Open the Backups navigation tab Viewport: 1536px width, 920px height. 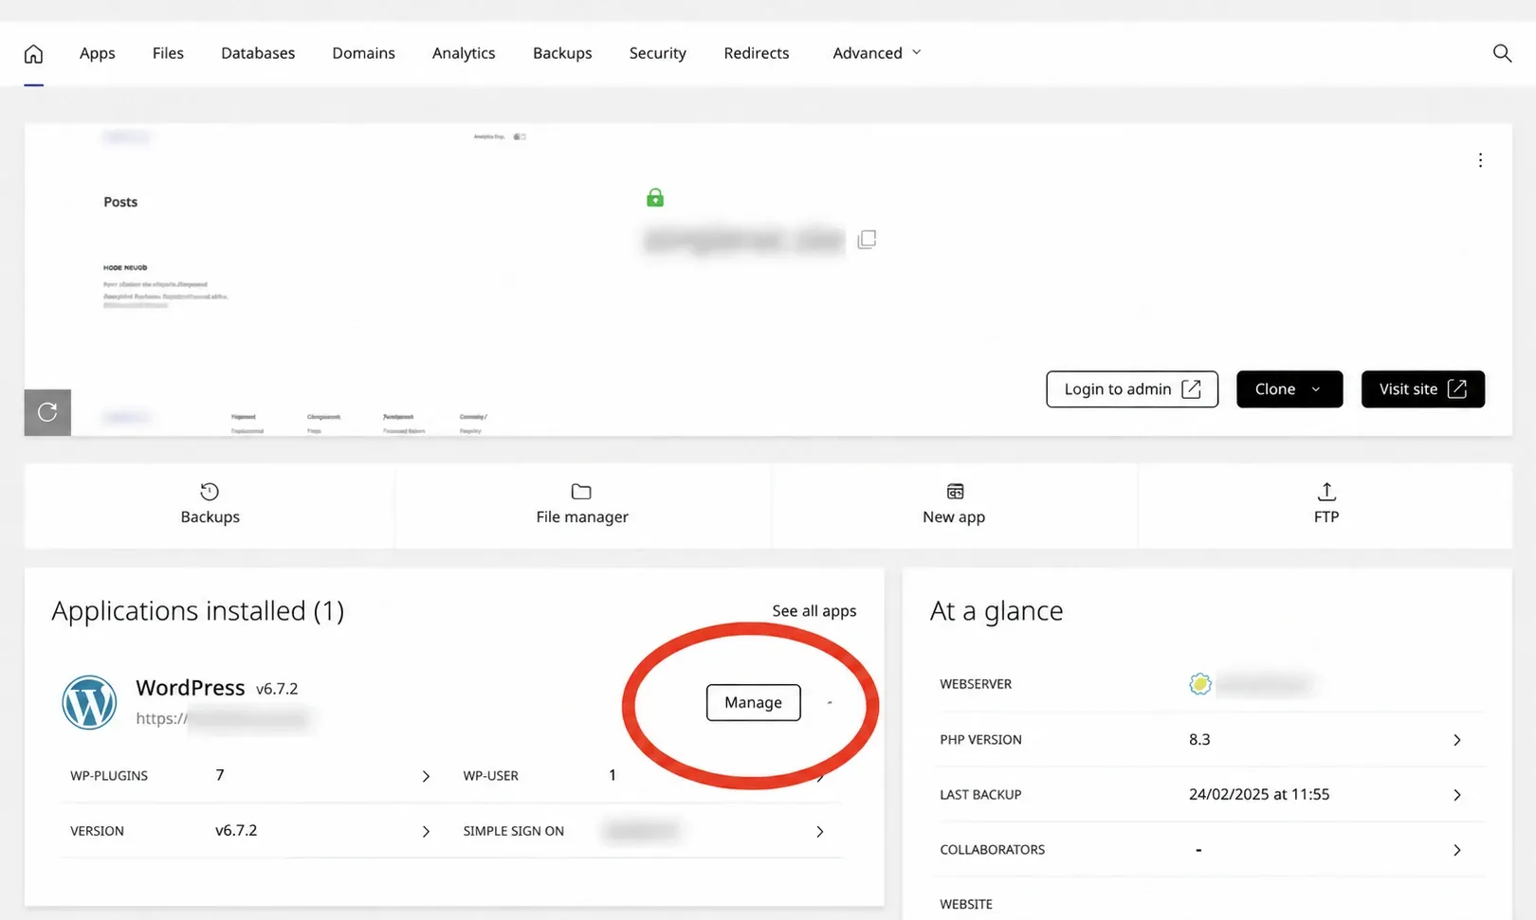coord(562,53)
